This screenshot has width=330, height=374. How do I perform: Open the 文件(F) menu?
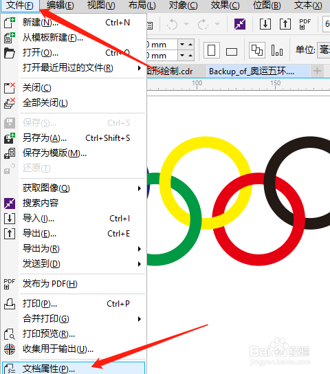click(x=20, y=5)
